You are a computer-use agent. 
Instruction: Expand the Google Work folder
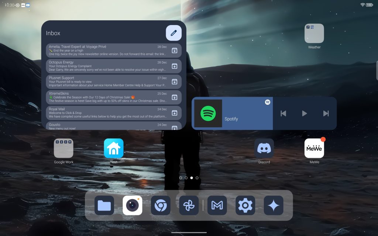(x=63, y=148)
